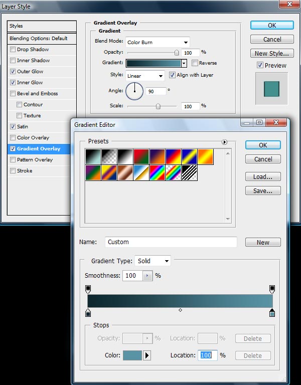This screenshot has height=385, width=301.
Task: Enable the Inner Shadow checkbox
Action: click(13, 60)
